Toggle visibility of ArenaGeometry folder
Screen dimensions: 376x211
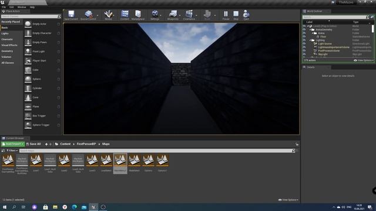304,30
